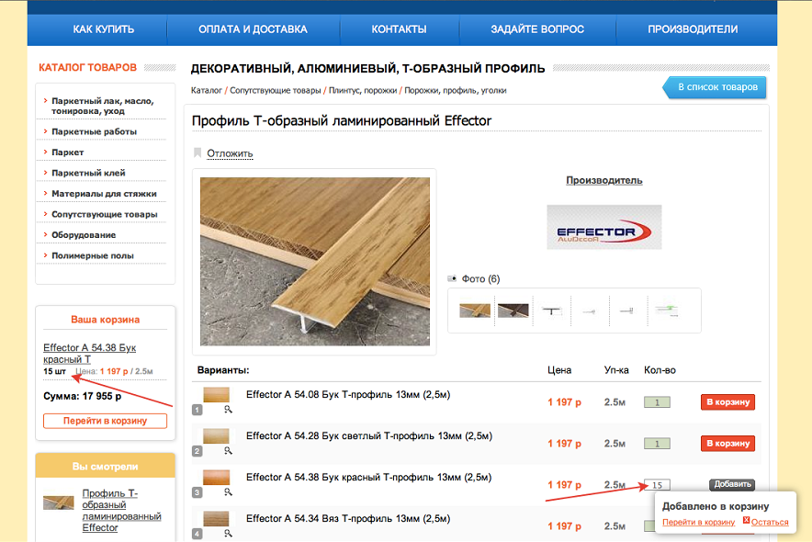Select second dark wood photo thumbnail
Image resolution: width=812 pixels, height=542 pixels.
pos(513,311)
